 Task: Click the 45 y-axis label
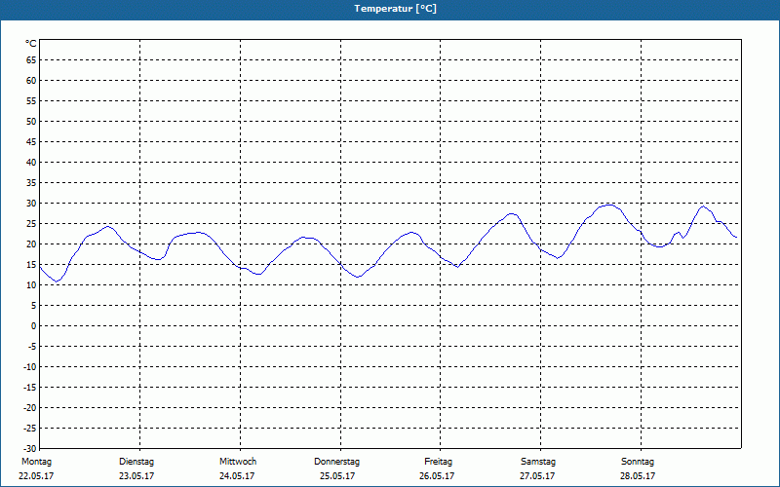point(31,141)
